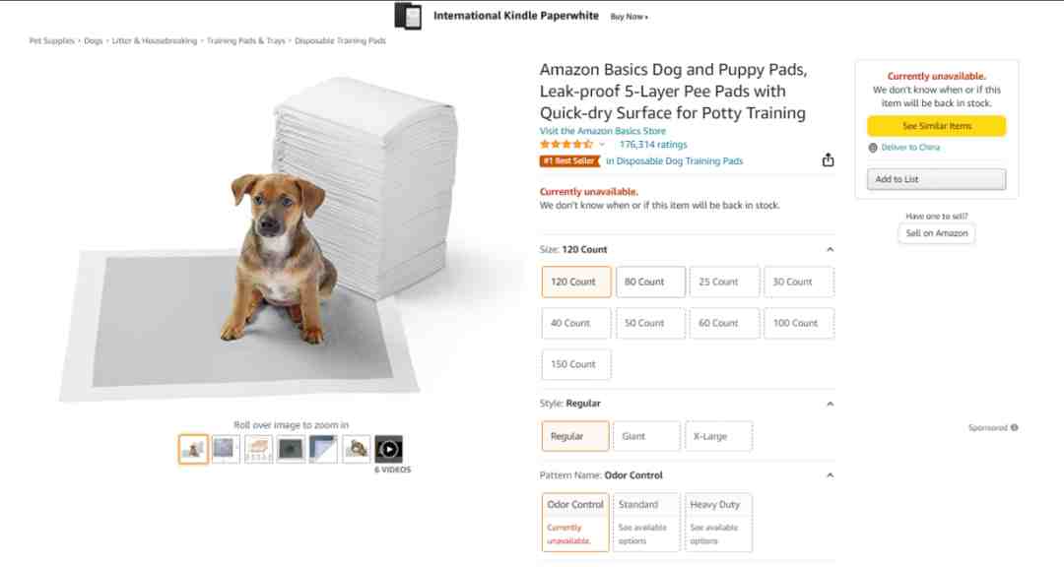The image size is (1064, 567).
Task: Go to the Training Pads & Trays breadcrumb
Action: (245, 40)
